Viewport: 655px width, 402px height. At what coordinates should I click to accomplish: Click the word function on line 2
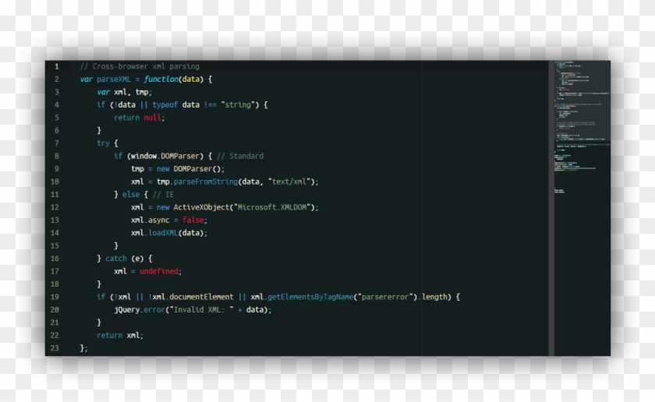click(x=161, y=79)
